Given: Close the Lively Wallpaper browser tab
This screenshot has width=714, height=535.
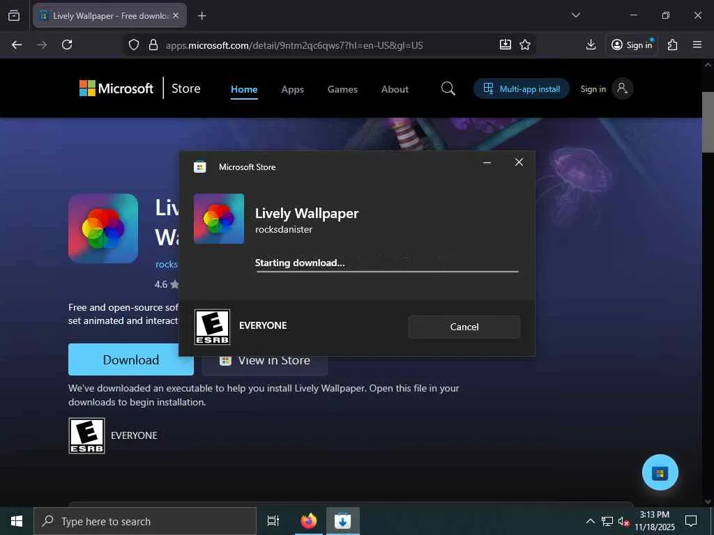Looking at the screenshot, I should click(176, 15).
